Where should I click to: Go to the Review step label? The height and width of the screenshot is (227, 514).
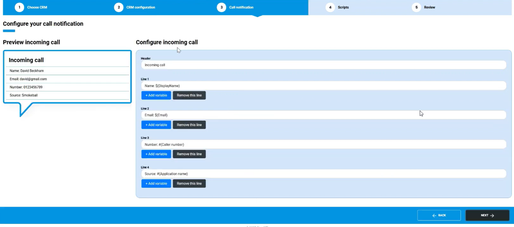click(429, 7)
